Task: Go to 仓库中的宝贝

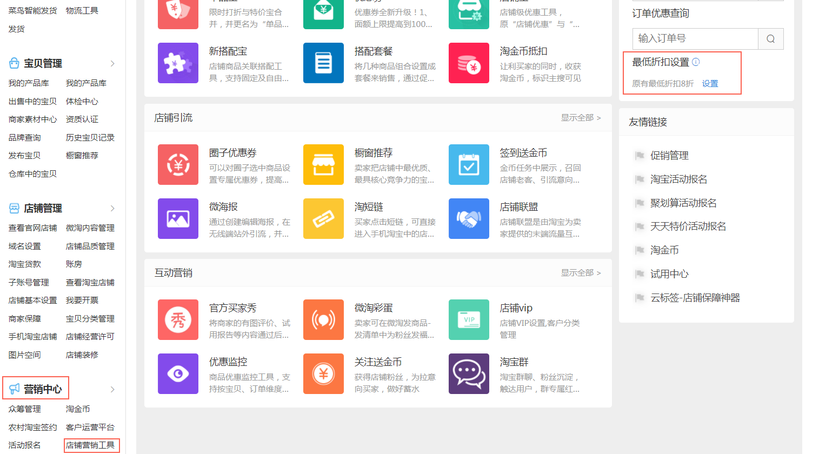Action: pos(32,174)
